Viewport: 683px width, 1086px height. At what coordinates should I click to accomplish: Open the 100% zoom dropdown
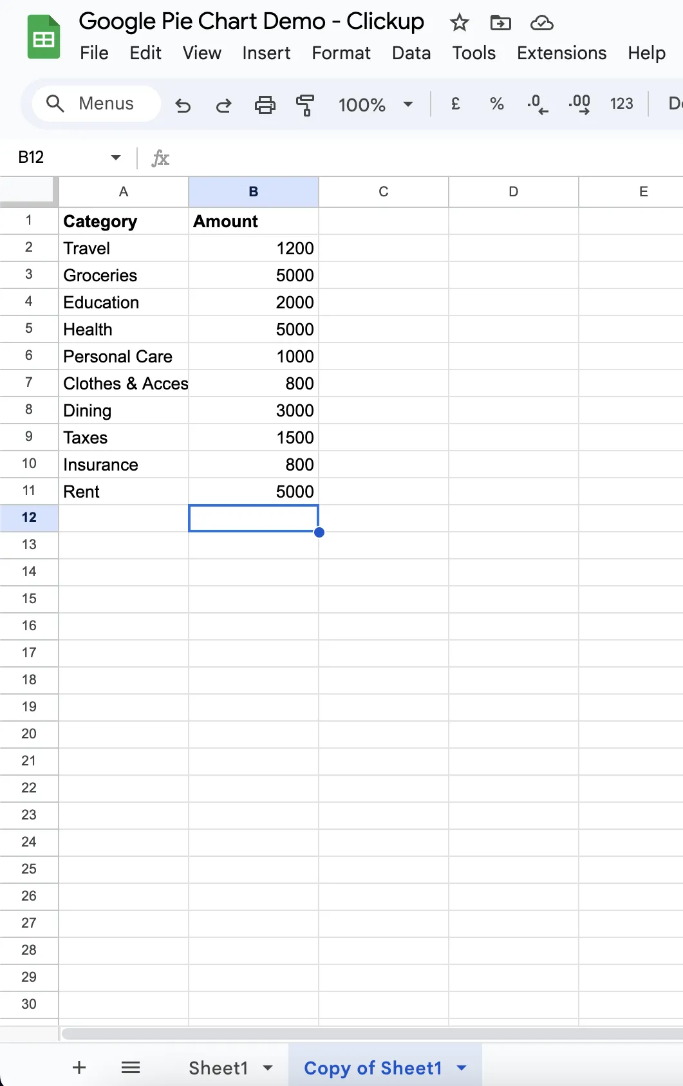pos(375,104)
